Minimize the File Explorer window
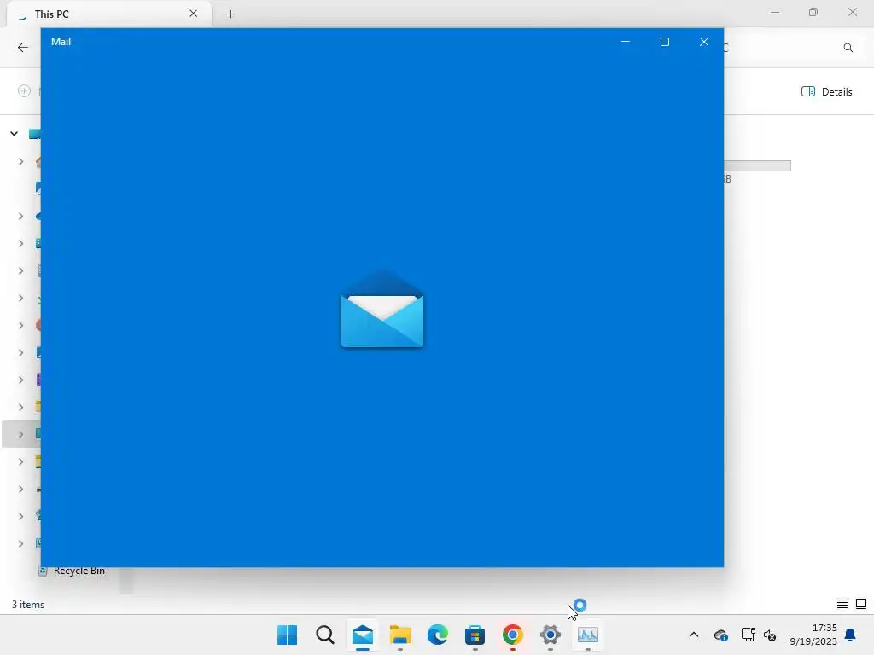 (x=775, y=12)
